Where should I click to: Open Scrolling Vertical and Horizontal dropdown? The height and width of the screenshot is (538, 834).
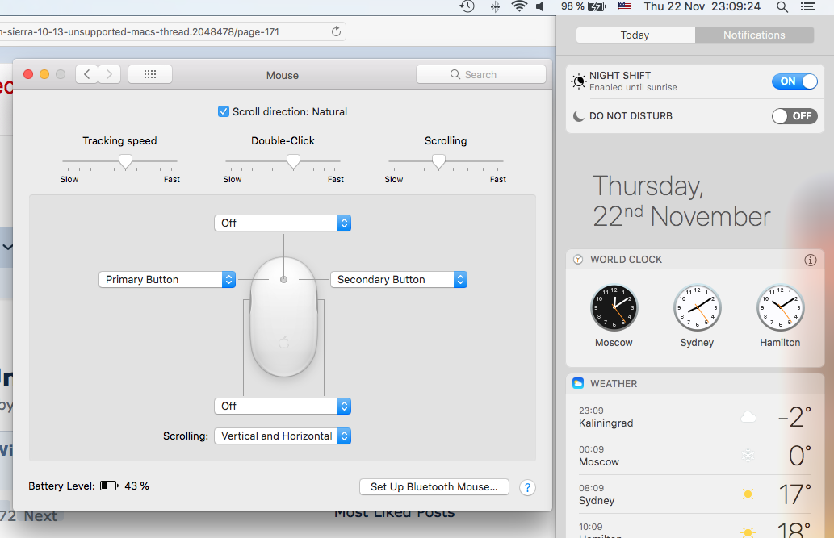pos(283,436)
